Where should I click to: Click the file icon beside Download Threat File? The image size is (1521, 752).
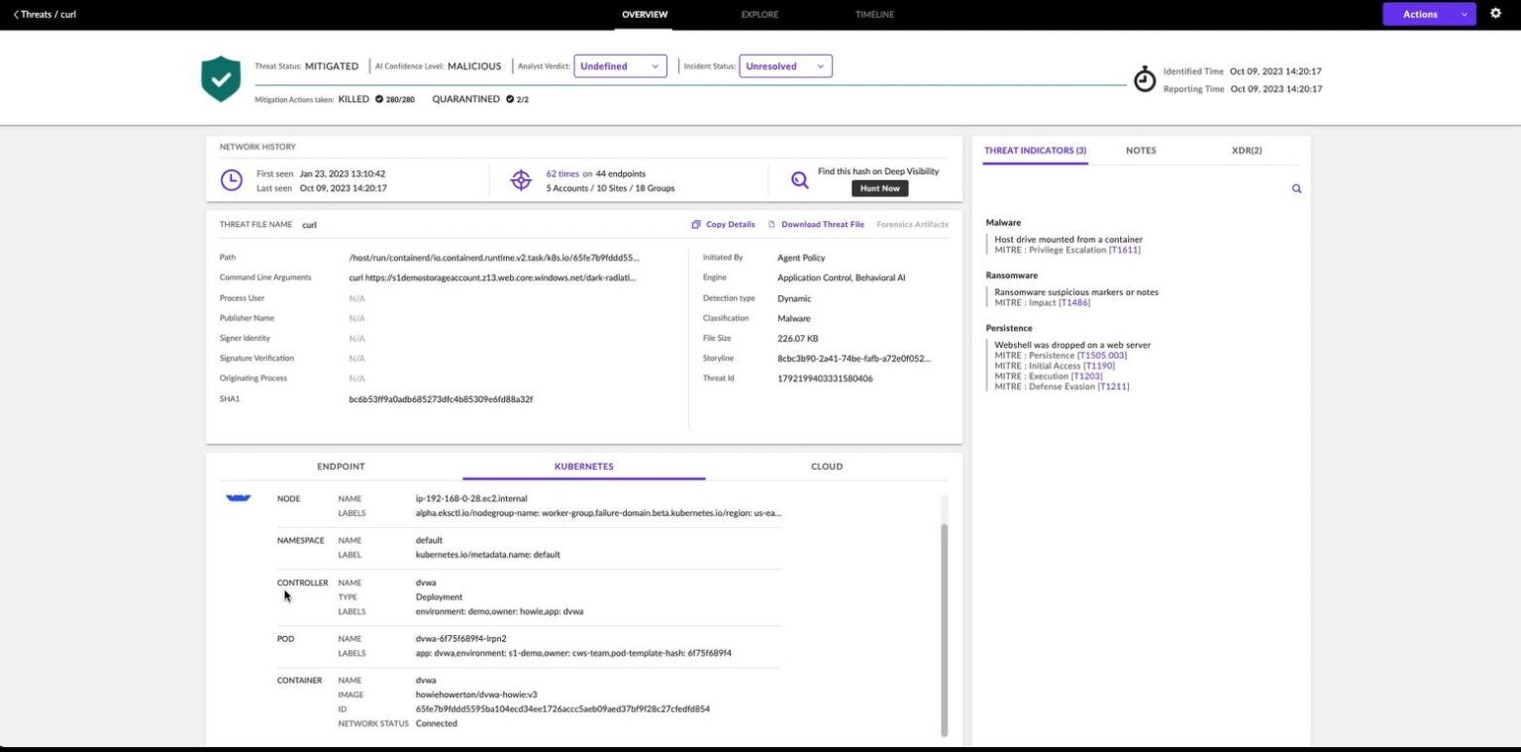774,224
